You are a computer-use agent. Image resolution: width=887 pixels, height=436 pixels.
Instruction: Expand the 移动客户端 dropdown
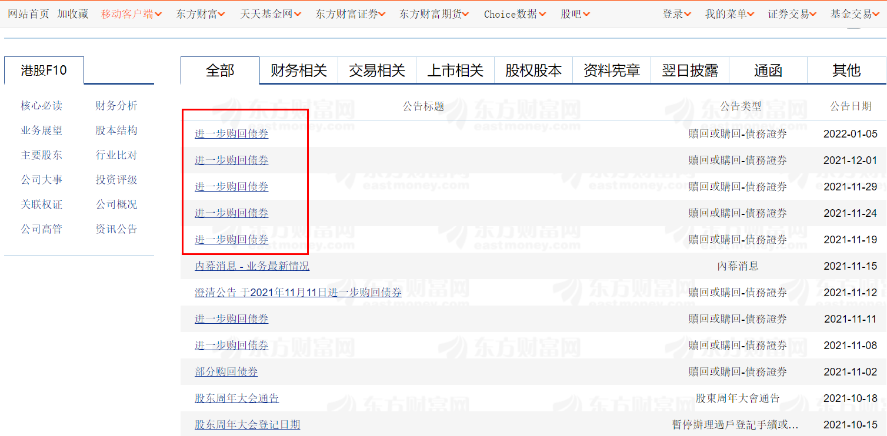point(132,14)
